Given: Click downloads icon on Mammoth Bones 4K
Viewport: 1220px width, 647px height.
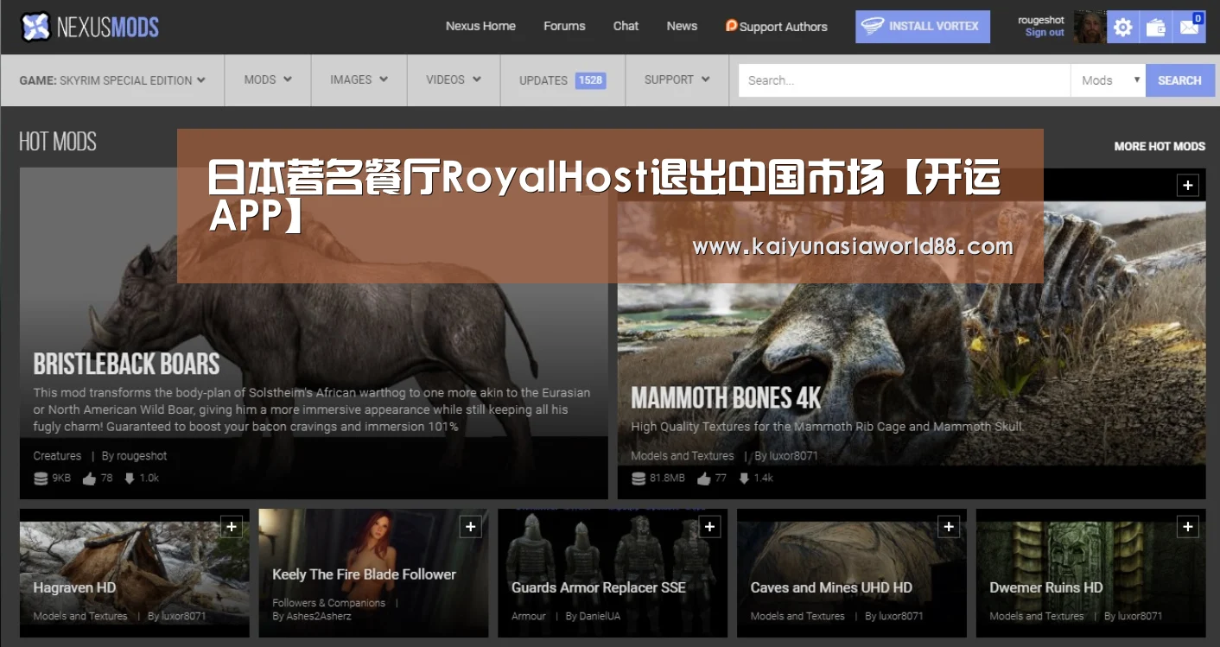Looking at the screenshot, I should tap(744, 479).
